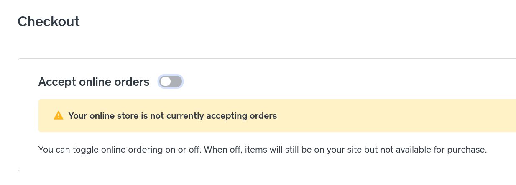Click the Checkout page heading
This screenshot has width=516, height=185.
(49, 21)
